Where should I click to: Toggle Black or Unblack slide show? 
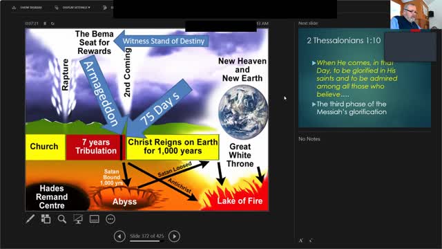pos(78,219)
